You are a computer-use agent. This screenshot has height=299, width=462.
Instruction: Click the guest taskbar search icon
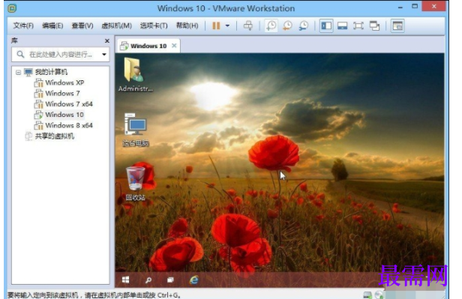pyautogui.click(x=148, y=280)
